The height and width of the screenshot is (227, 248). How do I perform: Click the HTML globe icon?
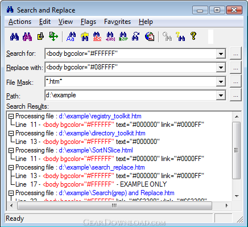coord(150,36)
